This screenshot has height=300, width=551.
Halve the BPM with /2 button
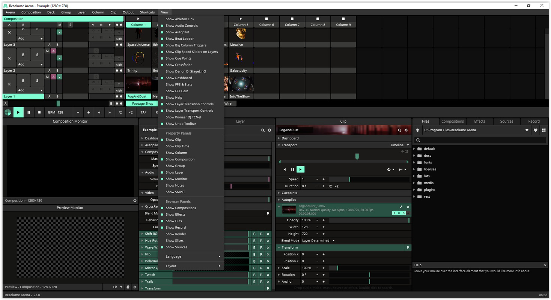click(x=120, y=112)
